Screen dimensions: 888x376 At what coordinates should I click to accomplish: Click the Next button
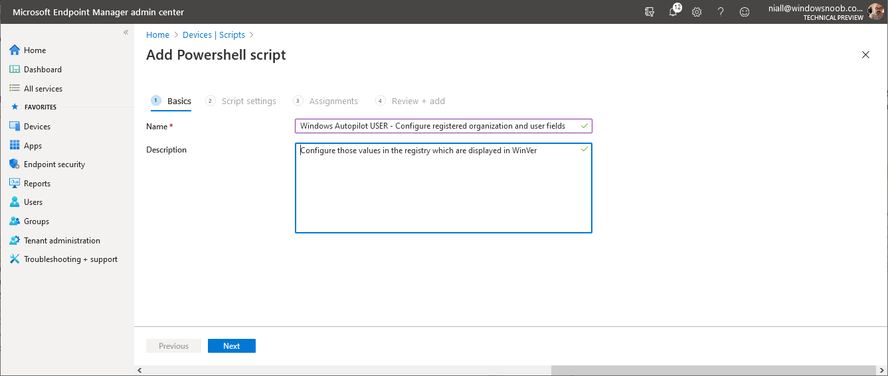(x=232, y=346)
